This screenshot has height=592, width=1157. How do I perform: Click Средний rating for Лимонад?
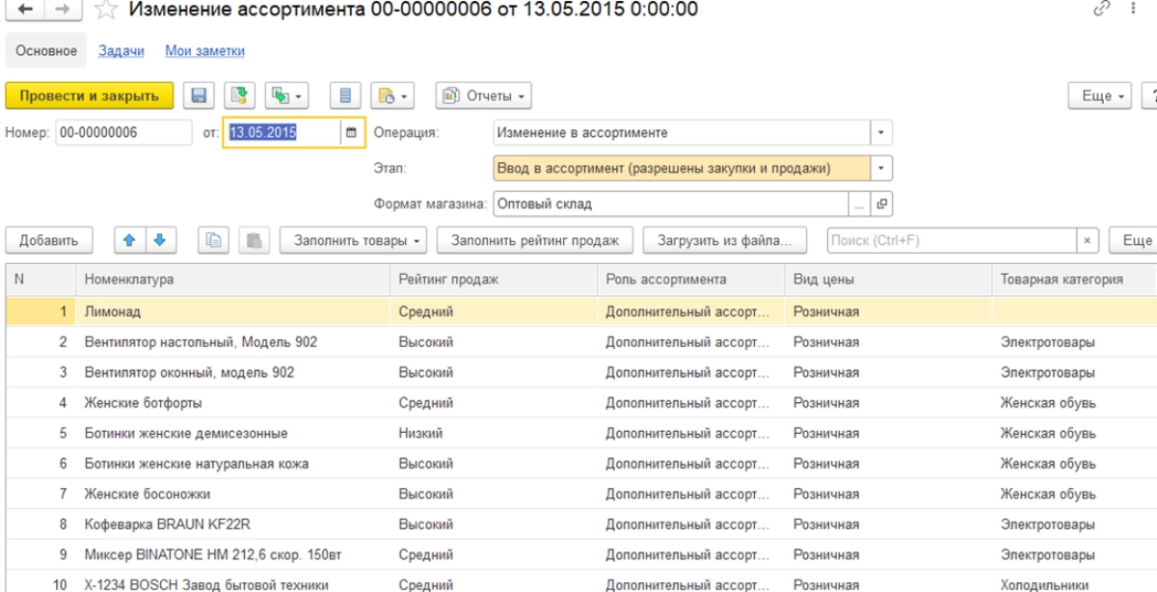click(x=426, y=311)
